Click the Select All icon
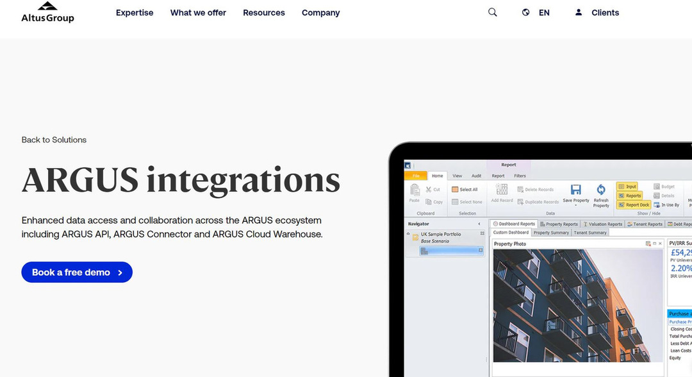The height and width of the screenshot is (377, 692). pyautogui.click(x=455, y=189)
